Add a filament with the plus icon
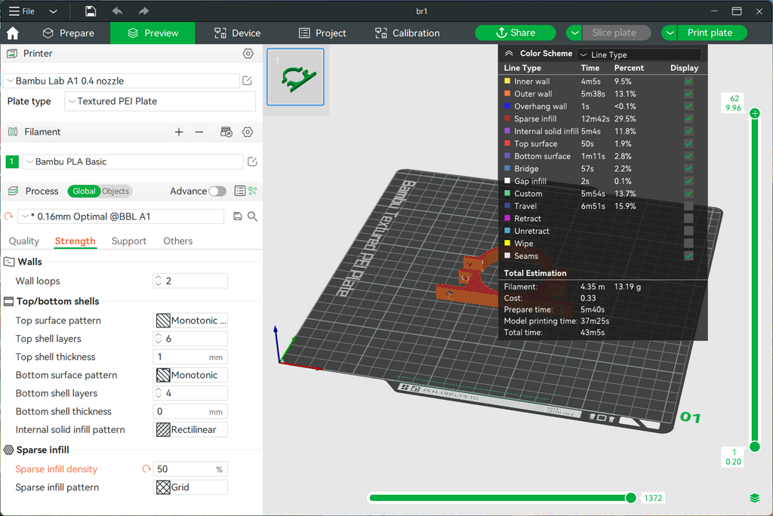Screen dimensions: 773x516 pyautogui.click(x=178, y=132)
